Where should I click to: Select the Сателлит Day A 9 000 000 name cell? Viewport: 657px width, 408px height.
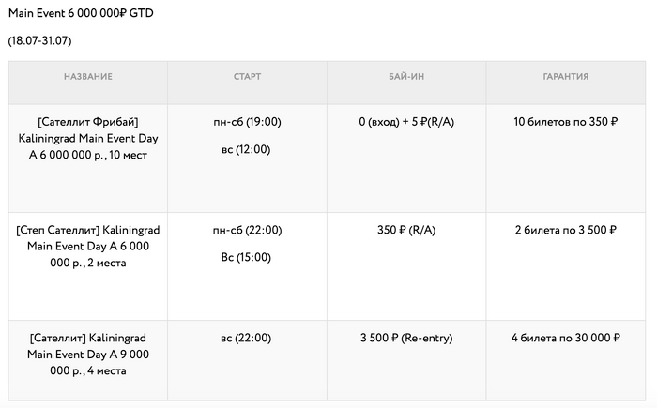point(88,354)
